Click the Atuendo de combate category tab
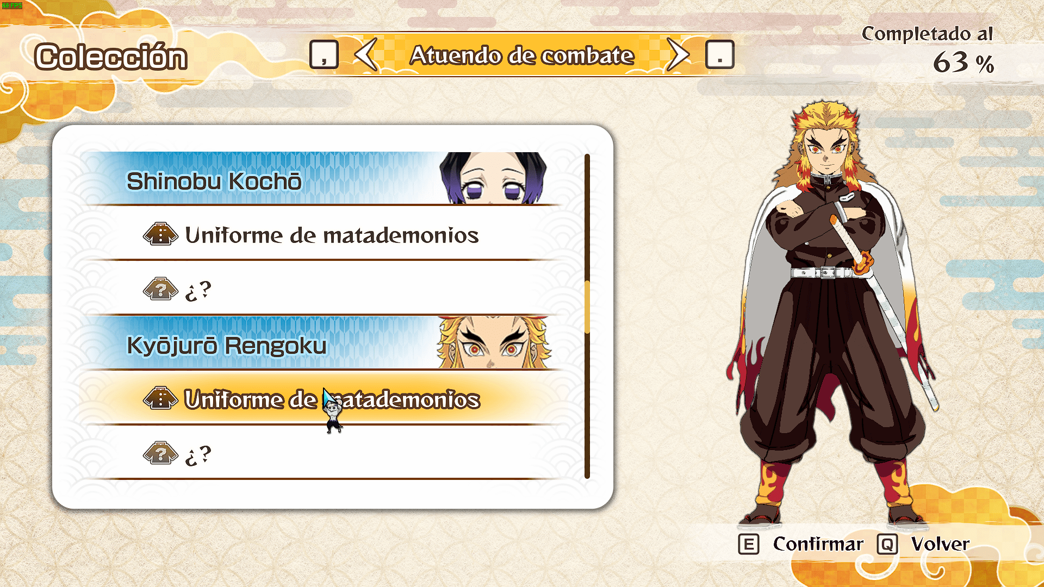Image resolution: width=1044 pixels, height=587 pixels. click(522, 55)
